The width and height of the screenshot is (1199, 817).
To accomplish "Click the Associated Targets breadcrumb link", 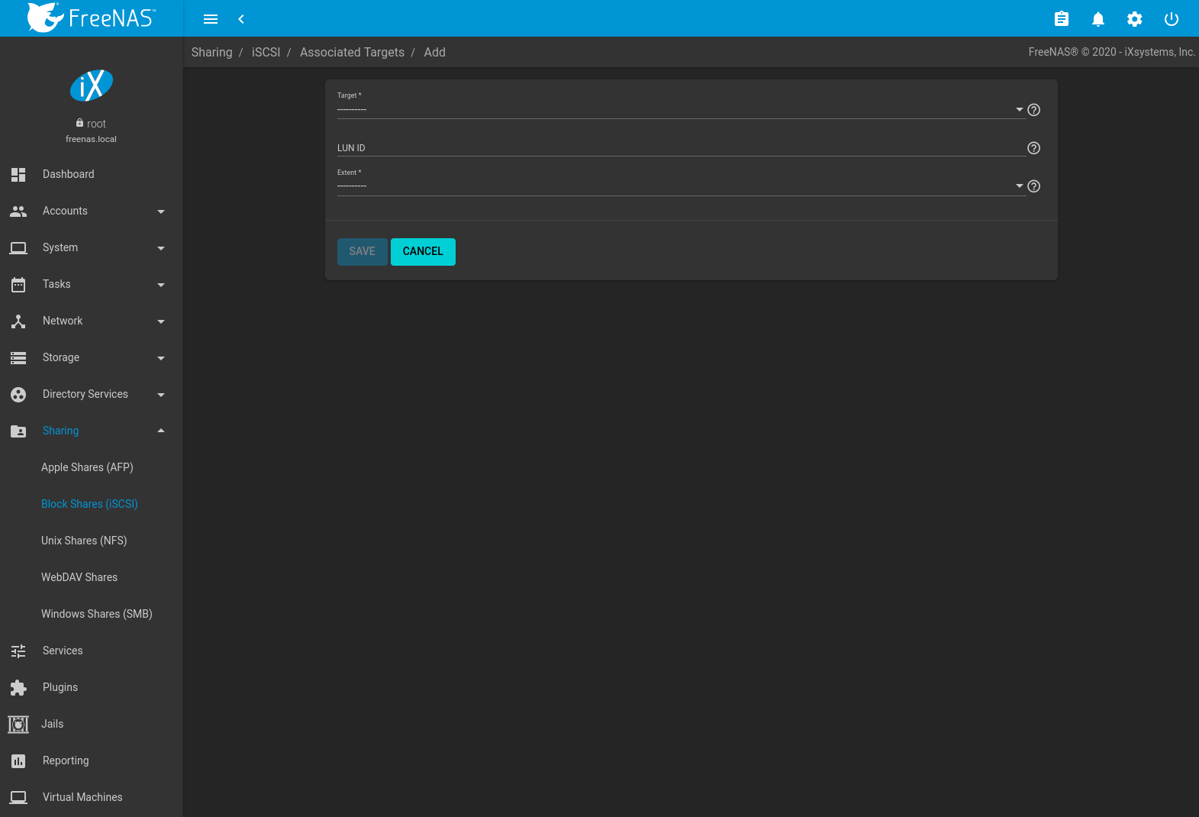I will [x=352, y=52].
